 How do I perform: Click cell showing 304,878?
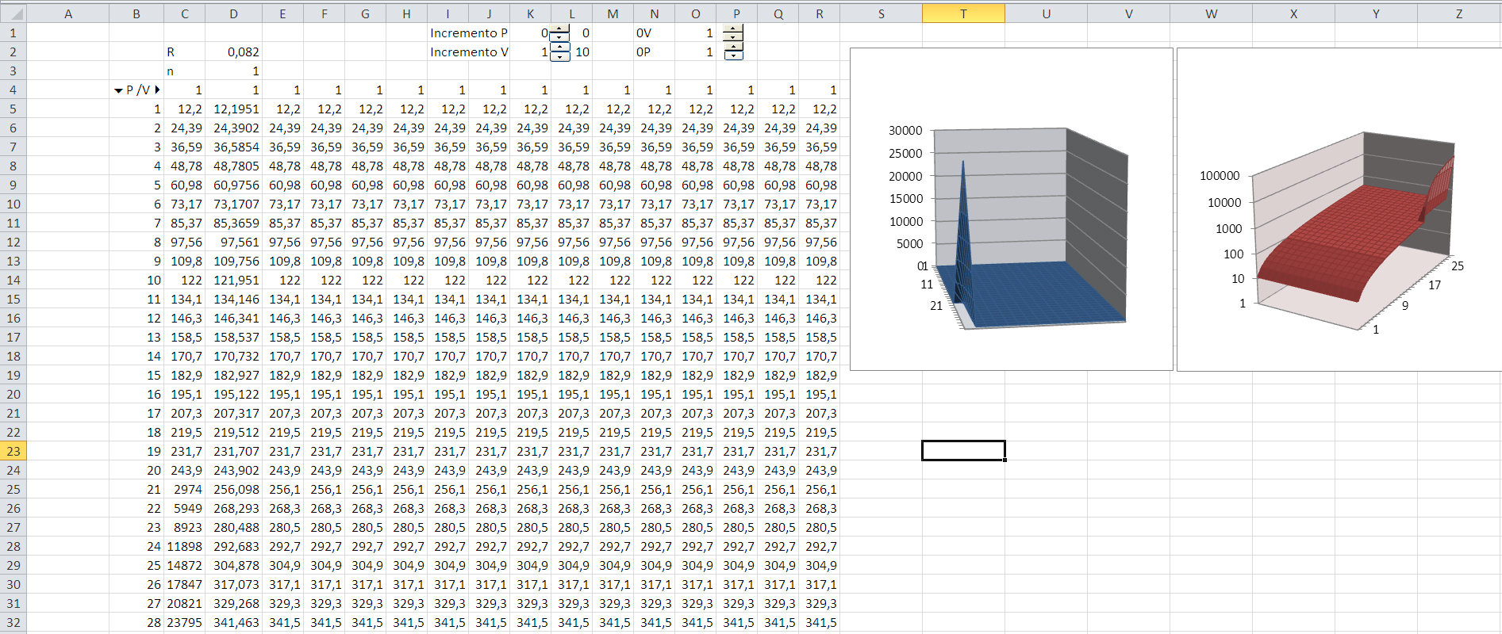tap(233, 565)
